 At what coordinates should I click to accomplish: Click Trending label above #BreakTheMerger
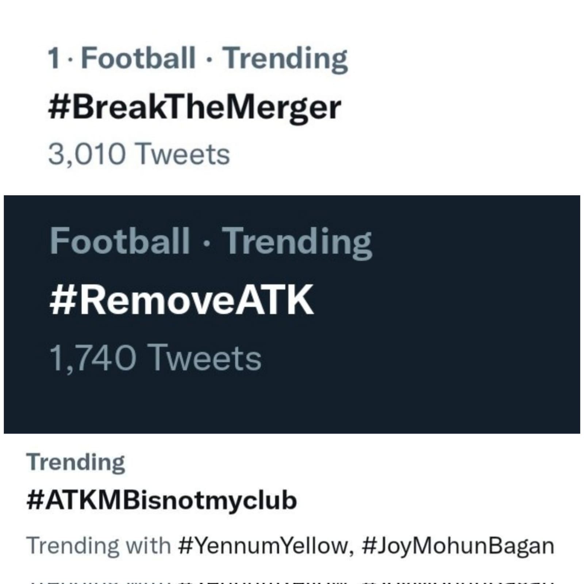[285, 59]
